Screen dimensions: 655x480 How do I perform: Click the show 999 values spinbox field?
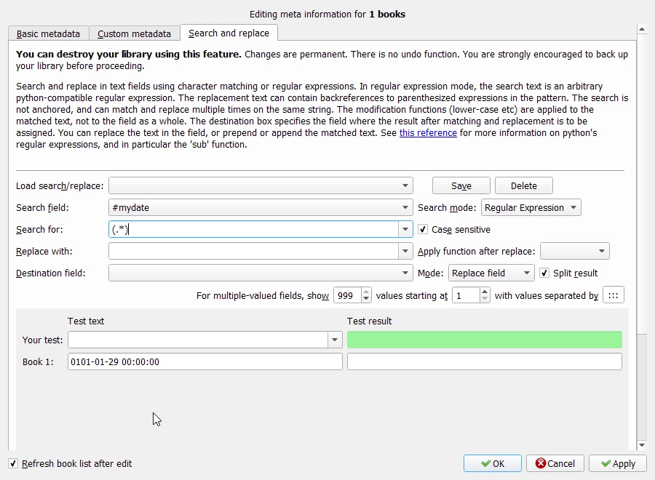click(347, 295)
